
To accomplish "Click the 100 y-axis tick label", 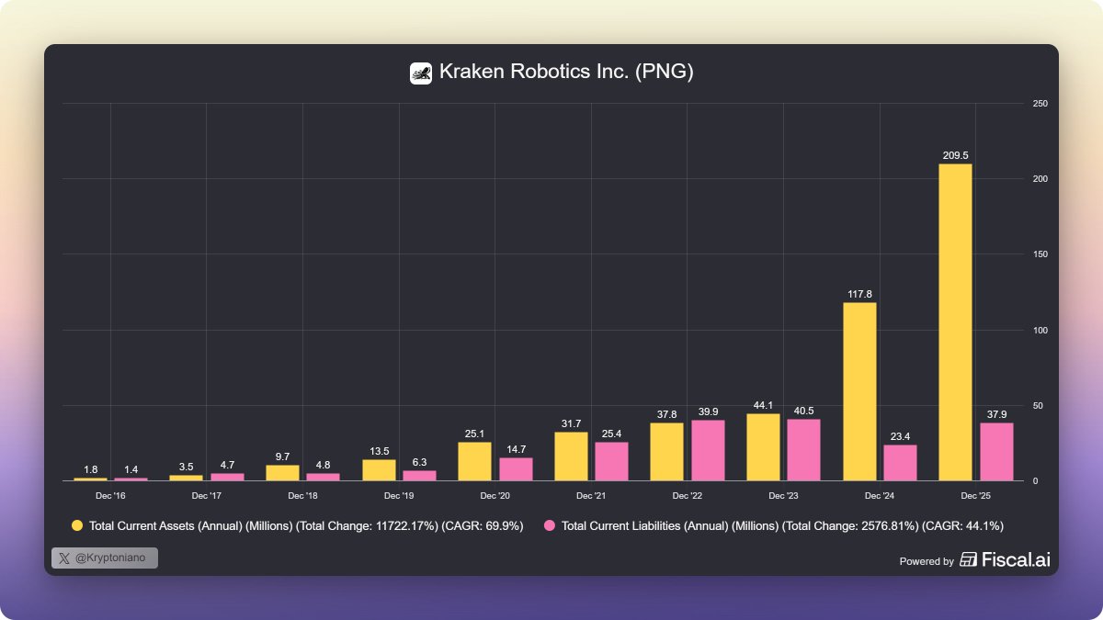I will coord(1040,330).
